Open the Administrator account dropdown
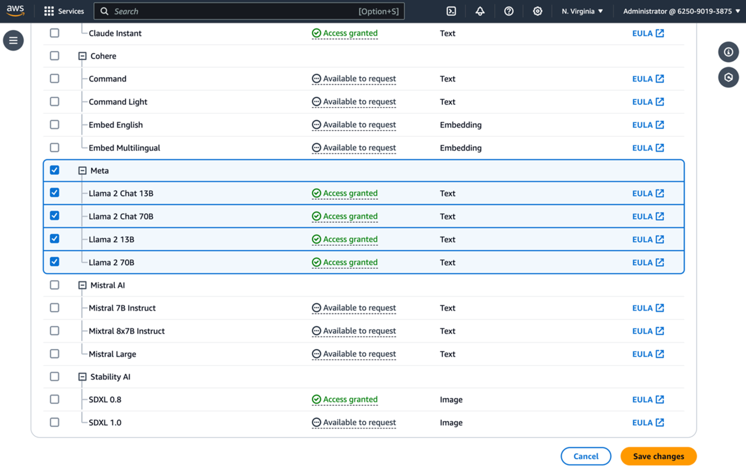This screenshot has height=469, width=746. click(681, 11)
